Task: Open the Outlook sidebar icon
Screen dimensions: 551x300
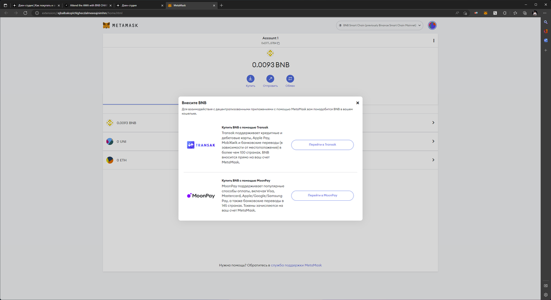Action: point(545,40)
